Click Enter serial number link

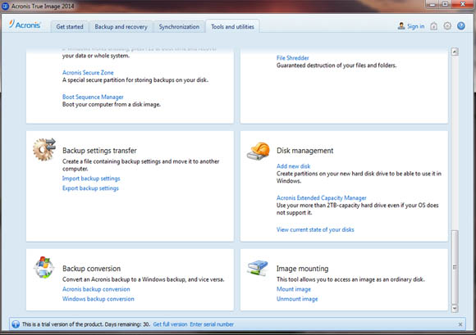coord(212,324)
